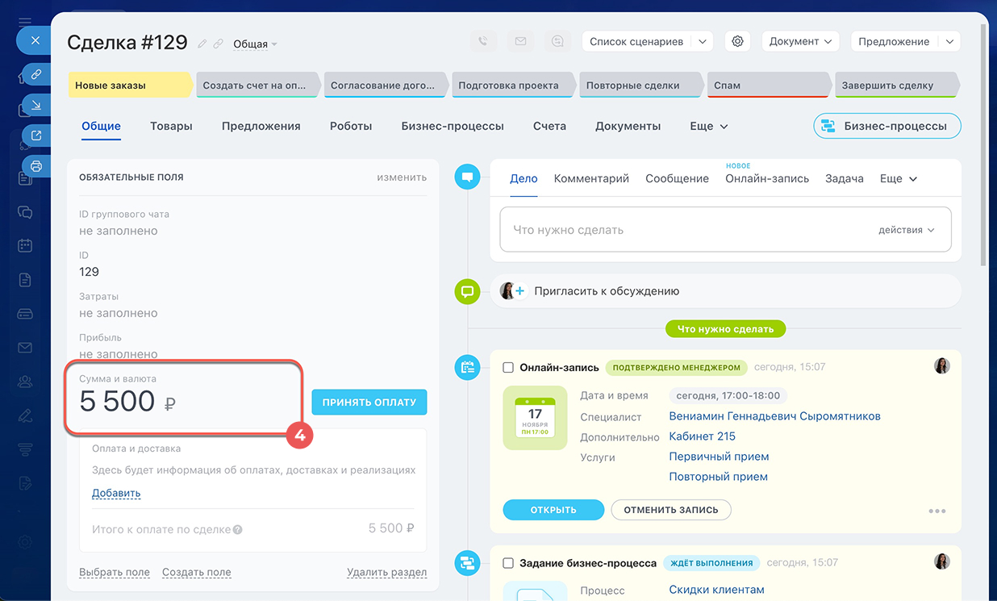Viewport: 997px width, 601px height.
Task: Switch to the Товары tab
Action: point(171,126)
